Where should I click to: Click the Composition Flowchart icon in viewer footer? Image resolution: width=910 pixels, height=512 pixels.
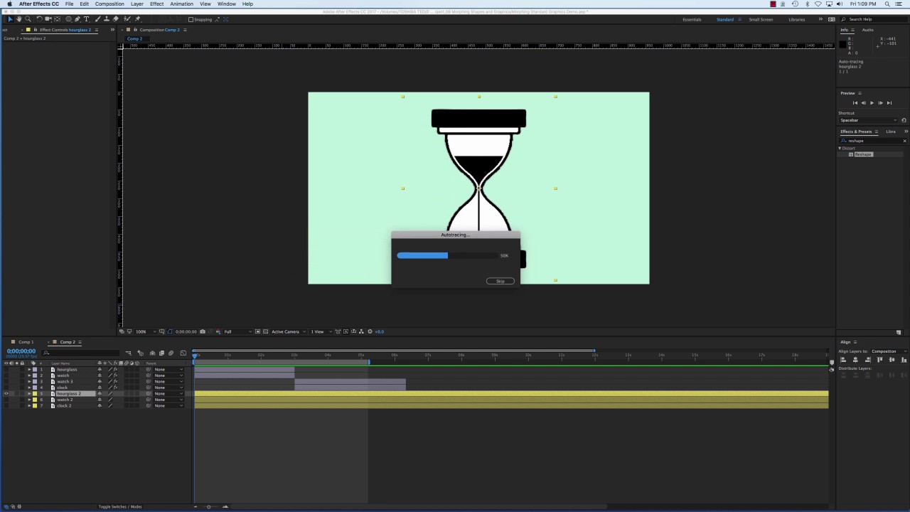click(x=362, y=331)
